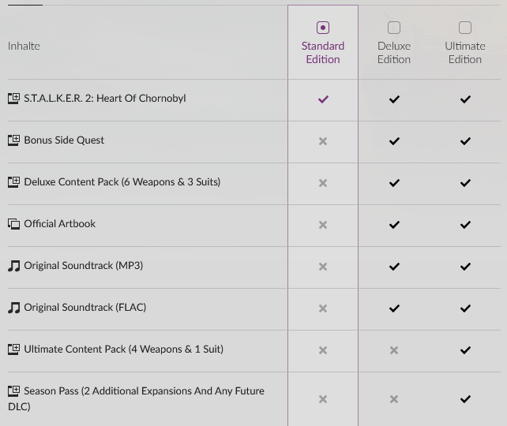
Task: Tick the Ultimate Edition checkbox
Action: 465,28
